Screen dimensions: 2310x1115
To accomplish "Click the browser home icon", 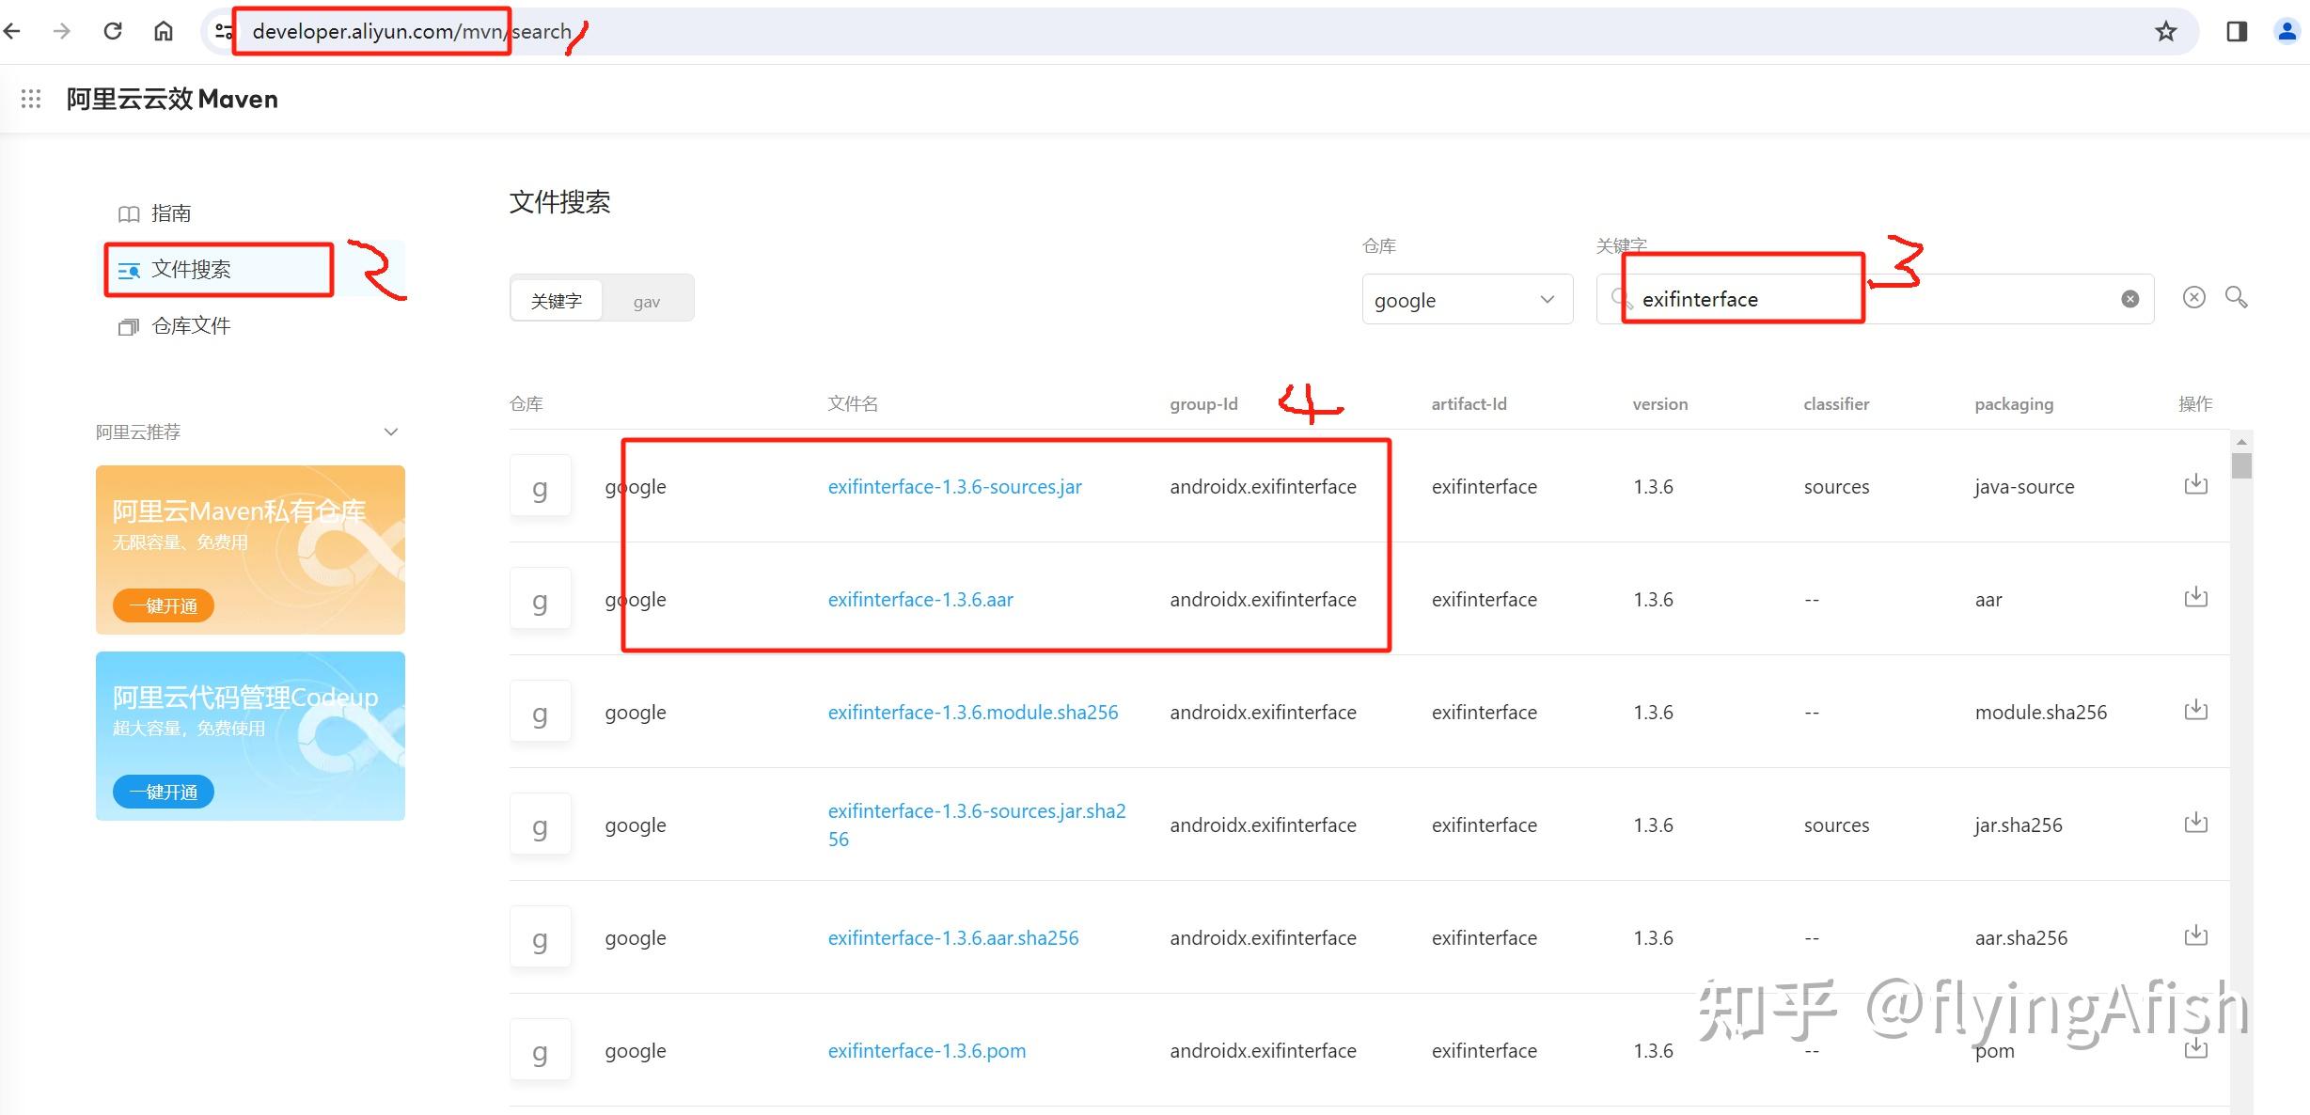I will (x=162, y=30).
